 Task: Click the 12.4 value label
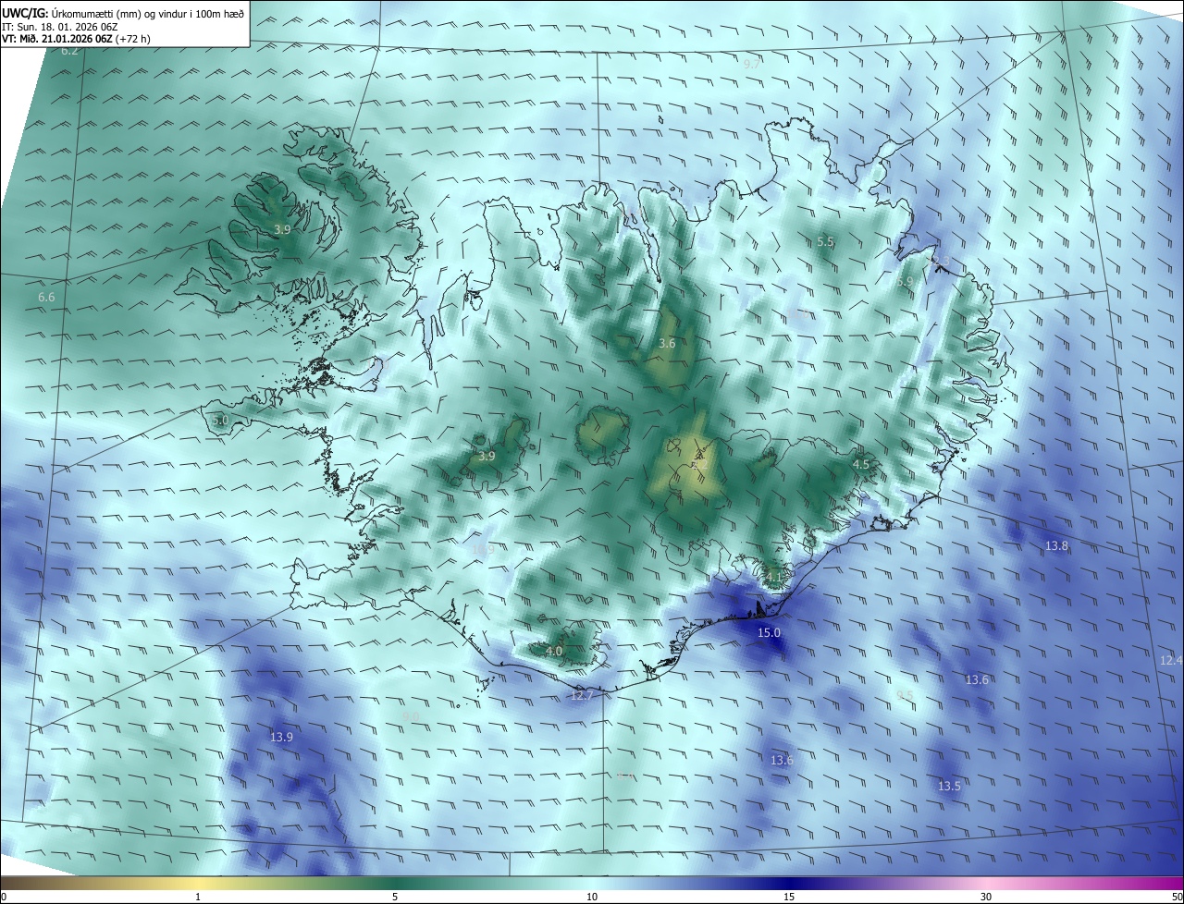pyautogui.click(x=1171, y=660)
